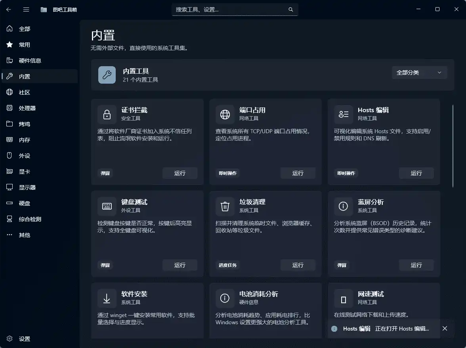Click the 进度任务 tag on 垃圾清理 card
Image resolution: width=466 pixels, height=348 pixels.
[x=227, y=265]
